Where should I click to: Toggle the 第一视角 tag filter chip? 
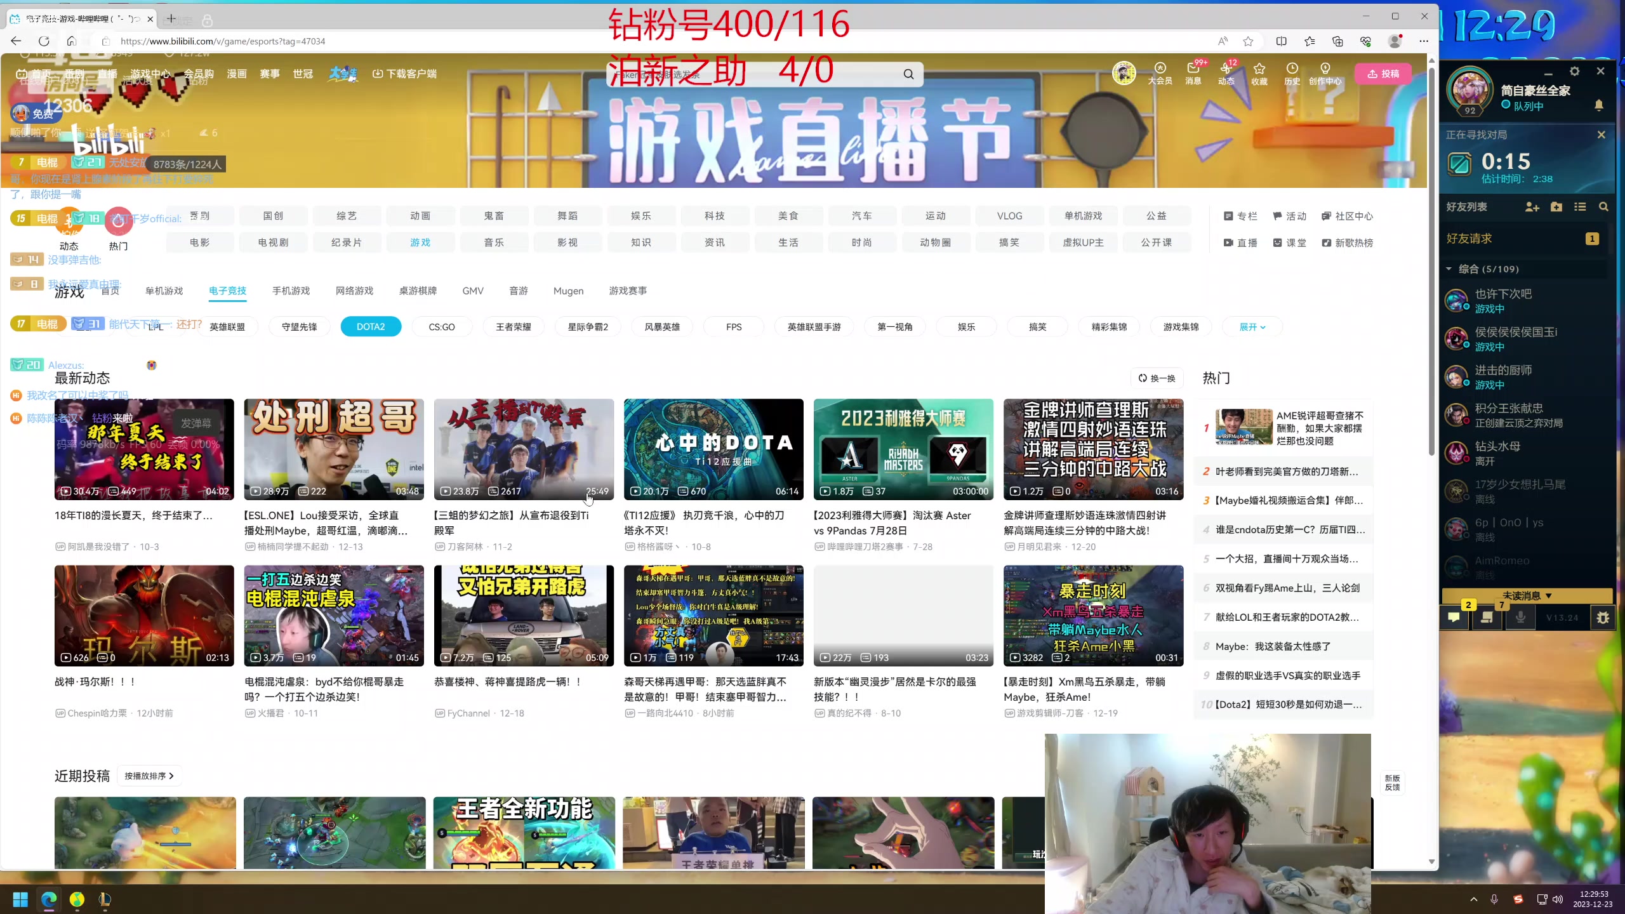coord(895,327)
